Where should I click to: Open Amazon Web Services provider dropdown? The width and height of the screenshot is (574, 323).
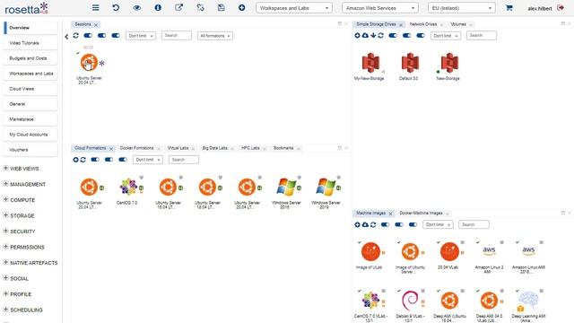click(380, 8)
